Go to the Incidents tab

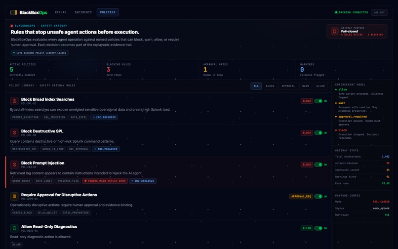pos(83,12)
